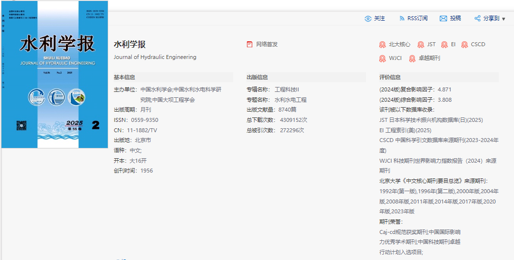Click the EI badge text
Viewport: 514px width, 260px height.
coord(454,44)
